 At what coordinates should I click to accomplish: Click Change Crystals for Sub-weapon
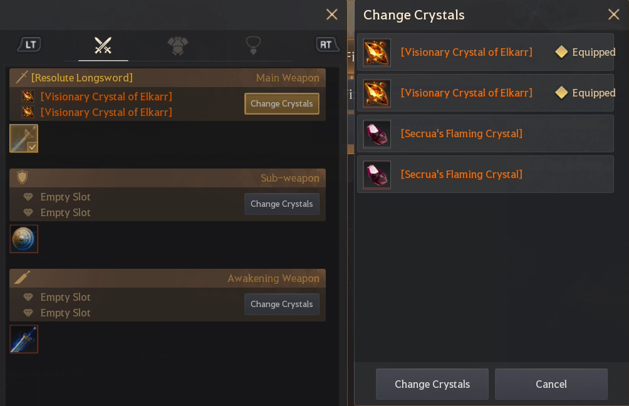pos(281,204)
